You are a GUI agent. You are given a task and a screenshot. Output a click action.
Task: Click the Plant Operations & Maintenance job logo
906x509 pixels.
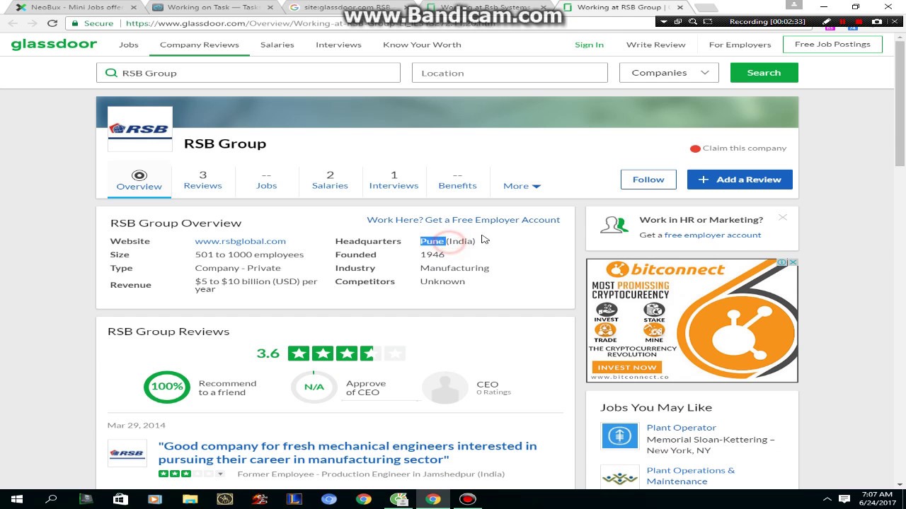click(x=619, y=477)
